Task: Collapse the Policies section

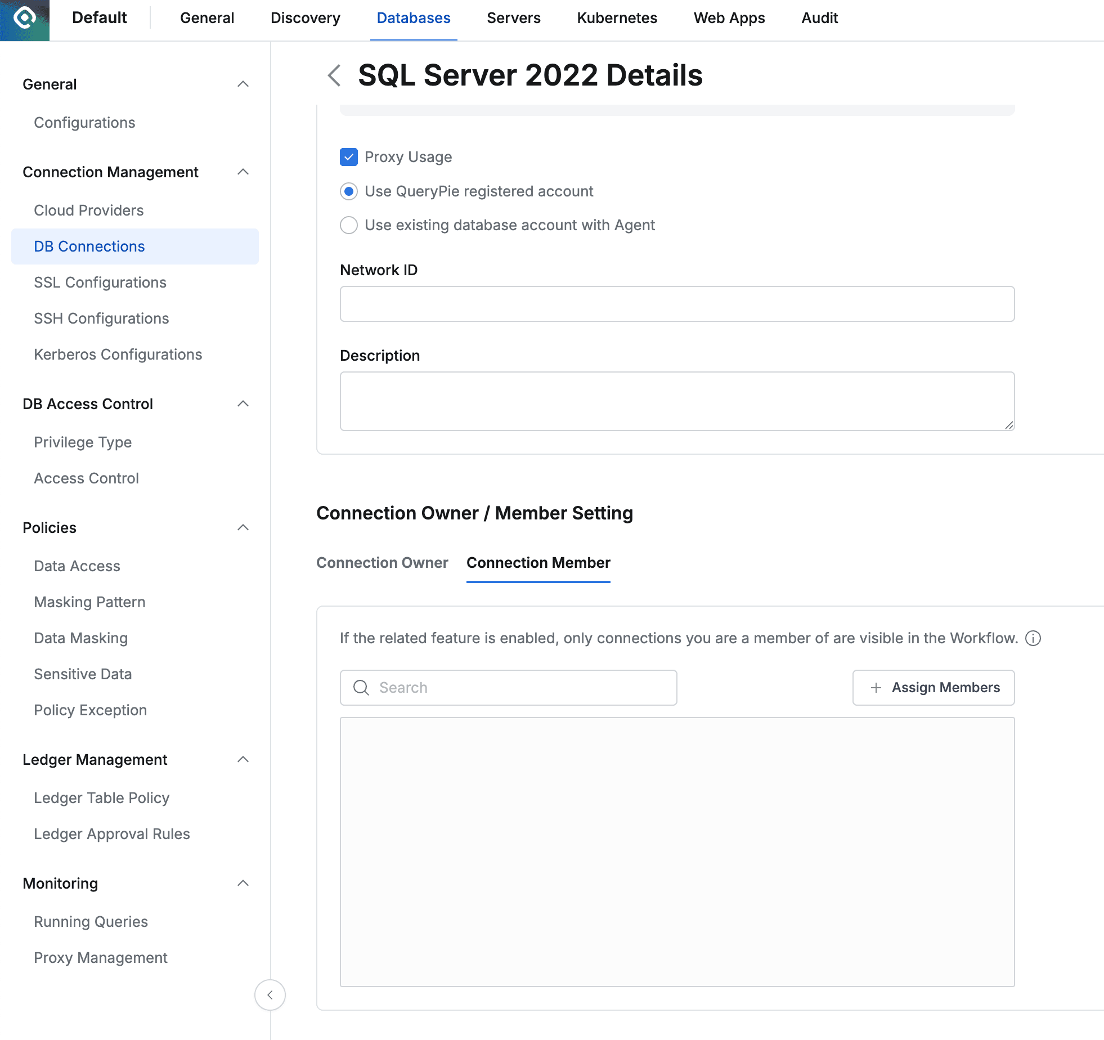Action: [243, 527]
